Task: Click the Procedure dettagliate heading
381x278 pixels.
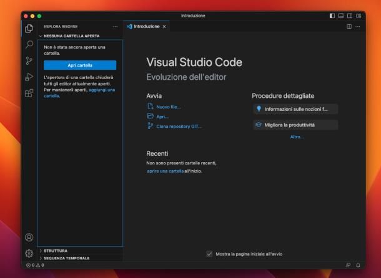Action: [x=283, y=96]
